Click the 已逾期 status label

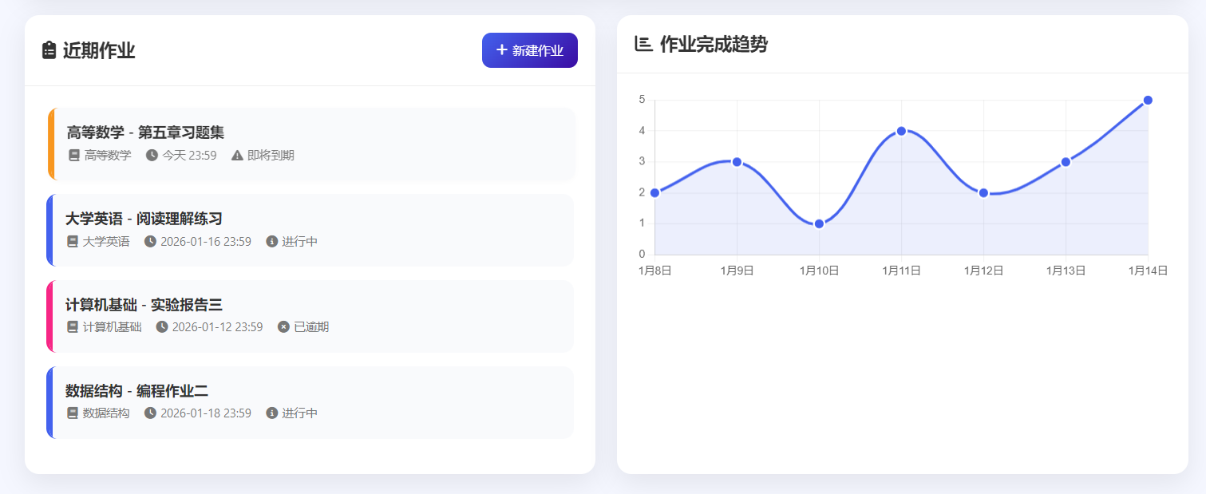point(311,326)
